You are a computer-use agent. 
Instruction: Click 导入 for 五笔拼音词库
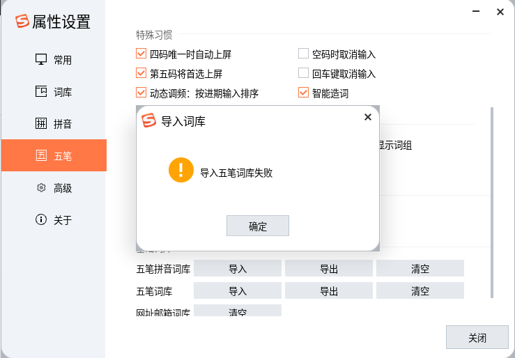pyautogui.click(x=238, y=268)
